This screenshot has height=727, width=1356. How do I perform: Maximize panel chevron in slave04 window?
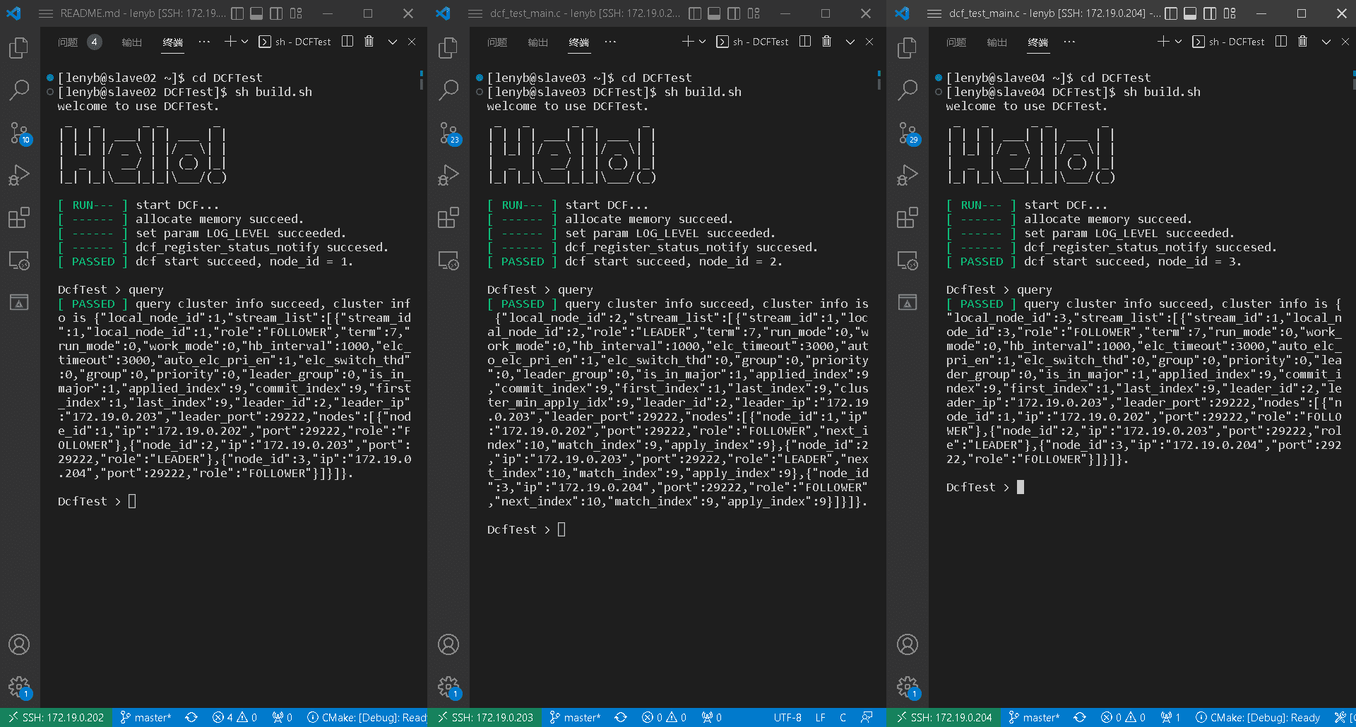[1326, 42]
